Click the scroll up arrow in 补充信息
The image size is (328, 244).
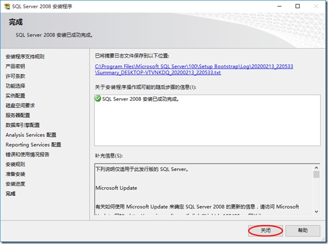[317, 168]
